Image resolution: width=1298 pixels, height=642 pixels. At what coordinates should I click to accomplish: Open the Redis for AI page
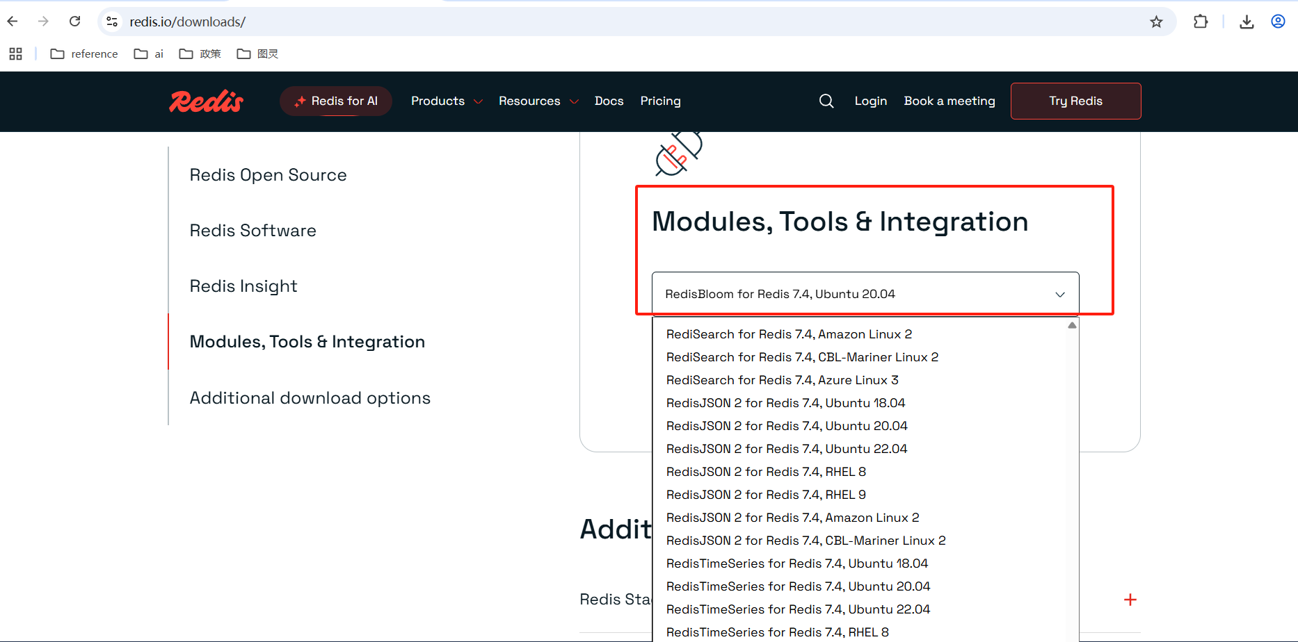tap(336, 101)
